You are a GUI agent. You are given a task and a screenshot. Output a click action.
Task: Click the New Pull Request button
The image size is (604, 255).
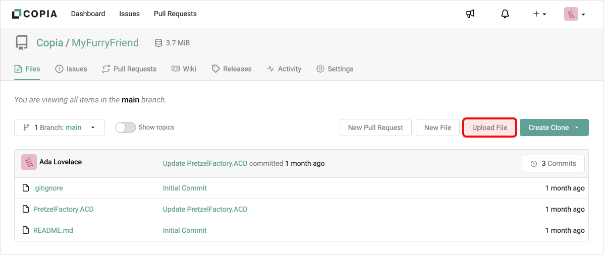pyautogui.click(x=375, y=127)
